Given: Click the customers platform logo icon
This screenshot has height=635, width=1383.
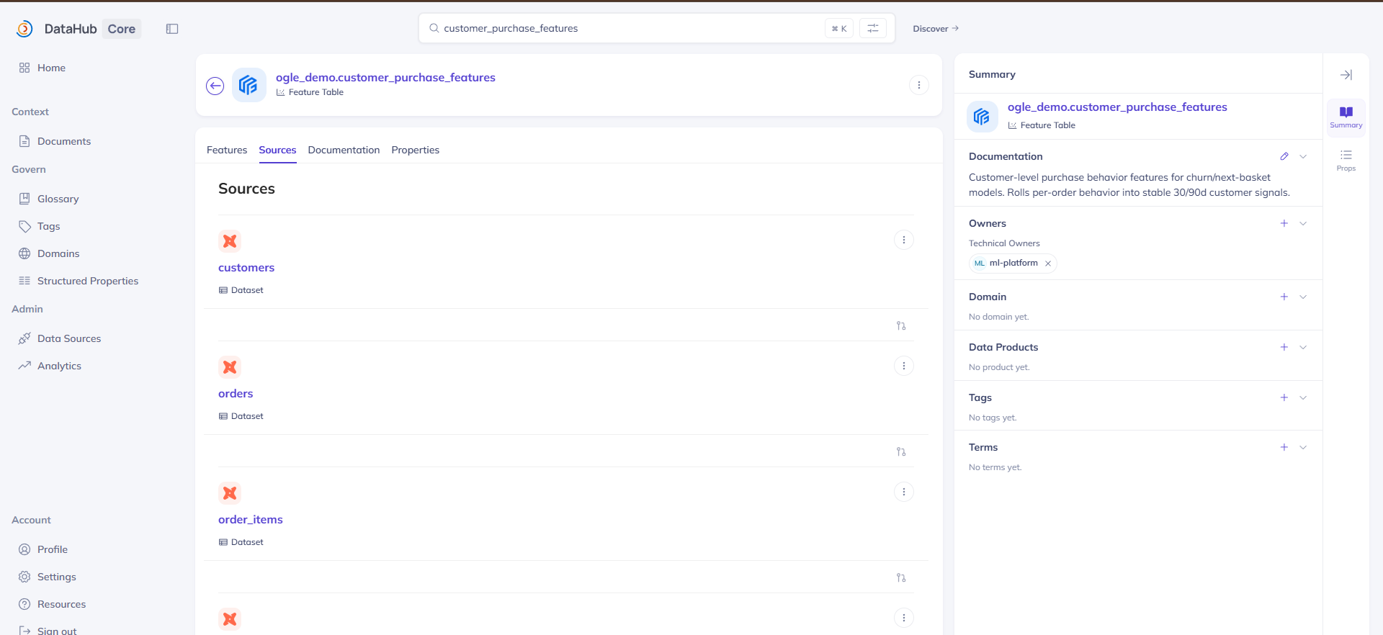Looking at the screenshot, I should pyautogui.click(x=230, y=241).
